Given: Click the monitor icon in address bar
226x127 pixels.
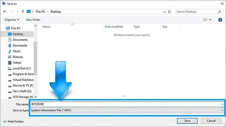Looking at the screenshot, I should (29, 11).
